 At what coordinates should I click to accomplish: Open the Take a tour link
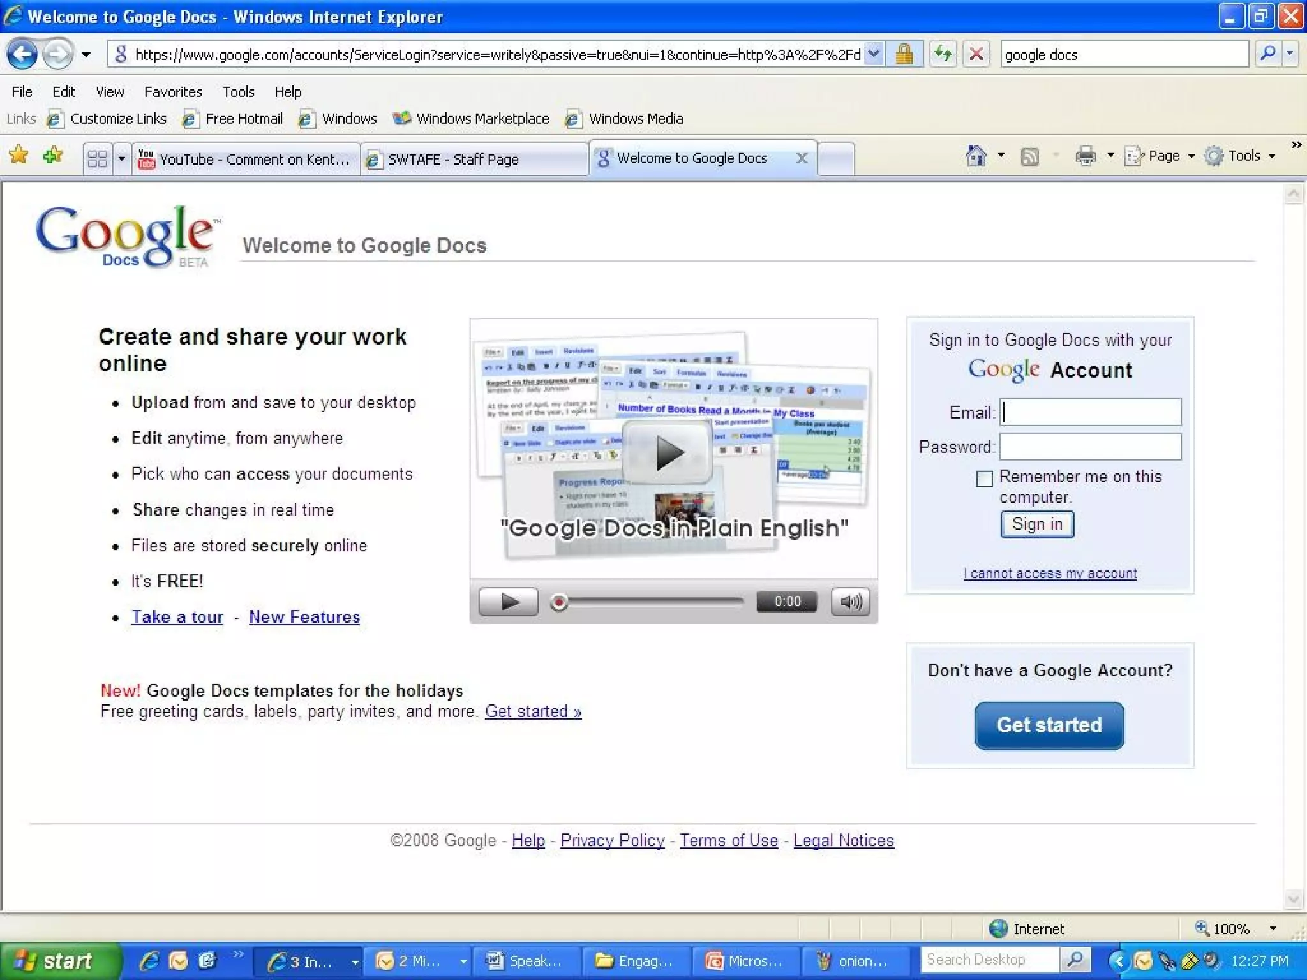point(177,617)
